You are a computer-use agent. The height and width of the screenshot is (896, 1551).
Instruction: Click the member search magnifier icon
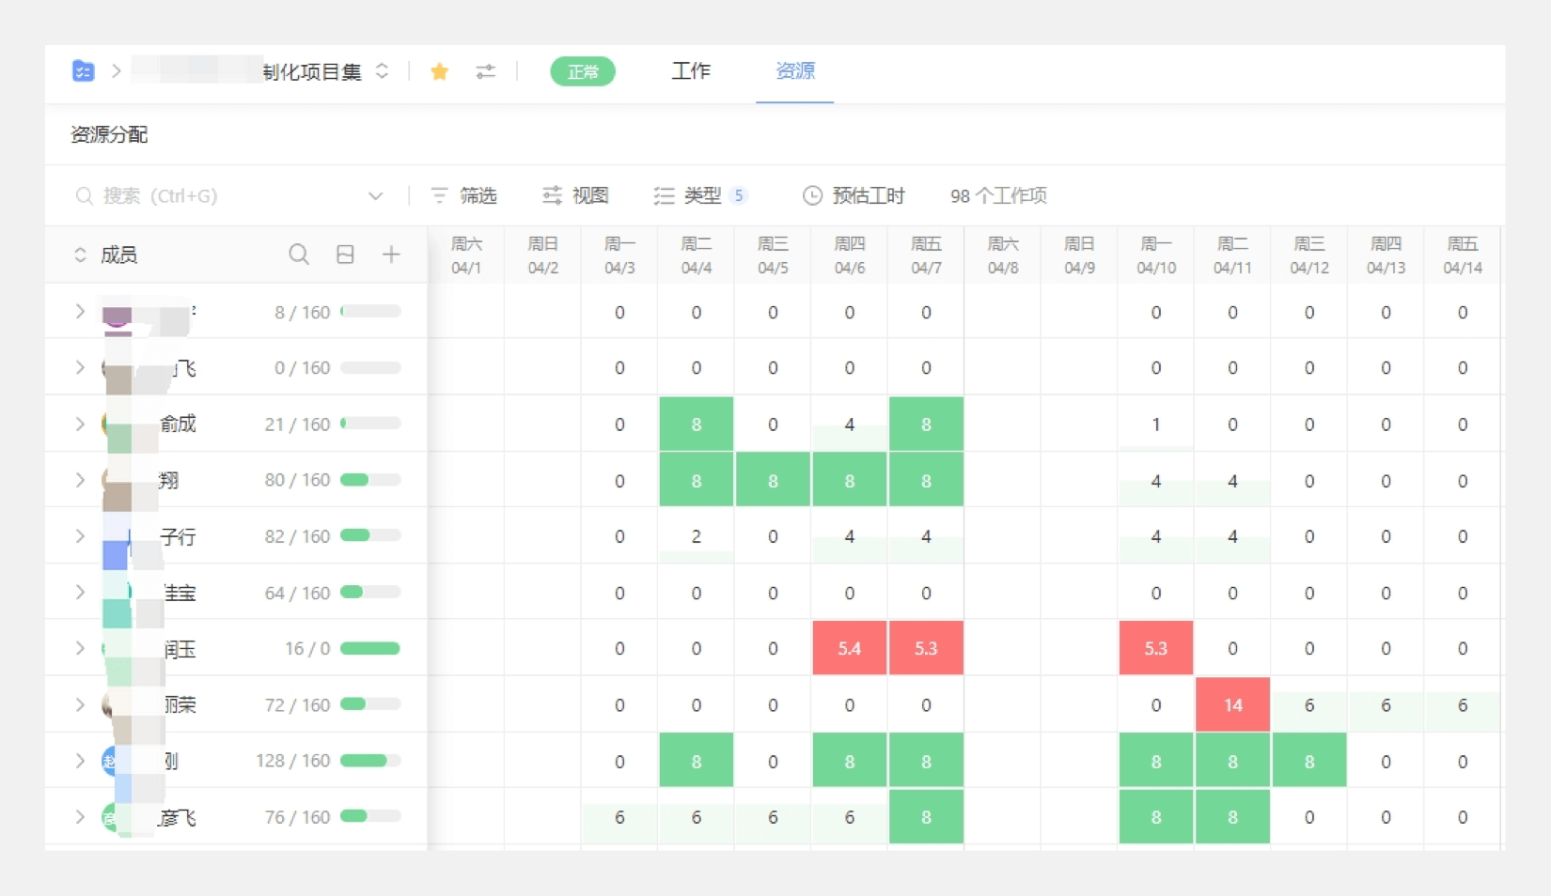point(299,255)
